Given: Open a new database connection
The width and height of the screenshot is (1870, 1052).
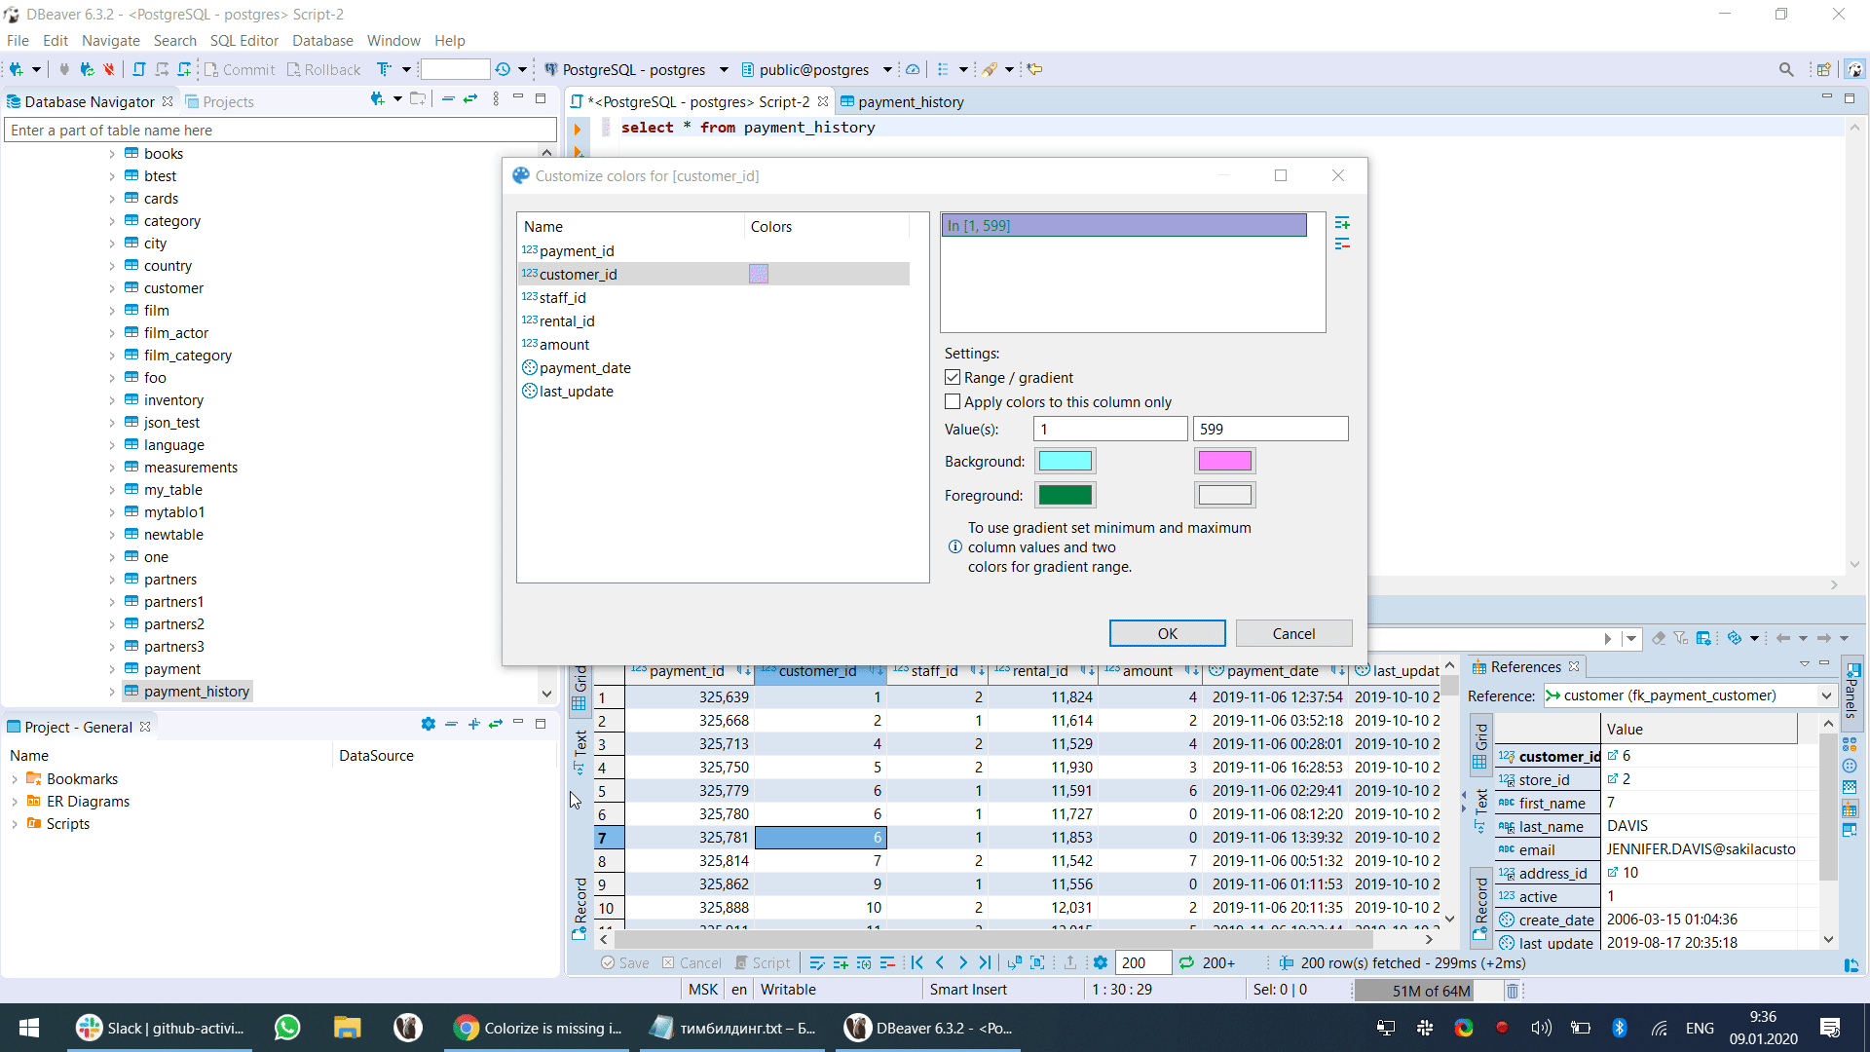Looking at the screenshot, I should 17,69.
